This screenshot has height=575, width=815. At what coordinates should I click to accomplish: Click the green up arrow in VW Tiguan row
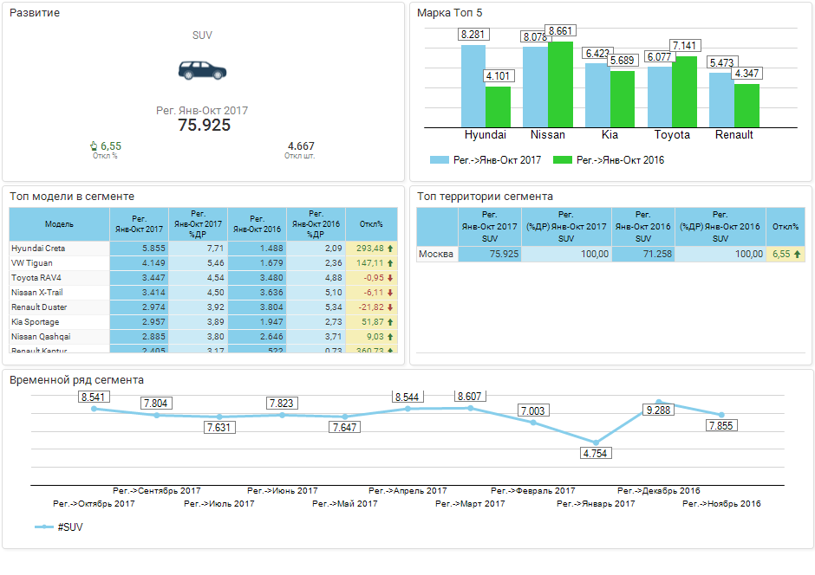[390, 263]
